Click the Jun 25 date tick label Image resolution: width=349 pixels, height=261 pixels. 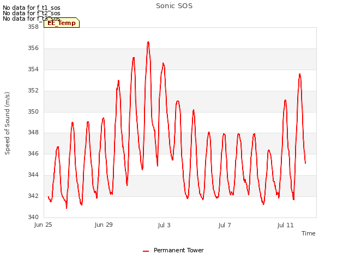43,225
